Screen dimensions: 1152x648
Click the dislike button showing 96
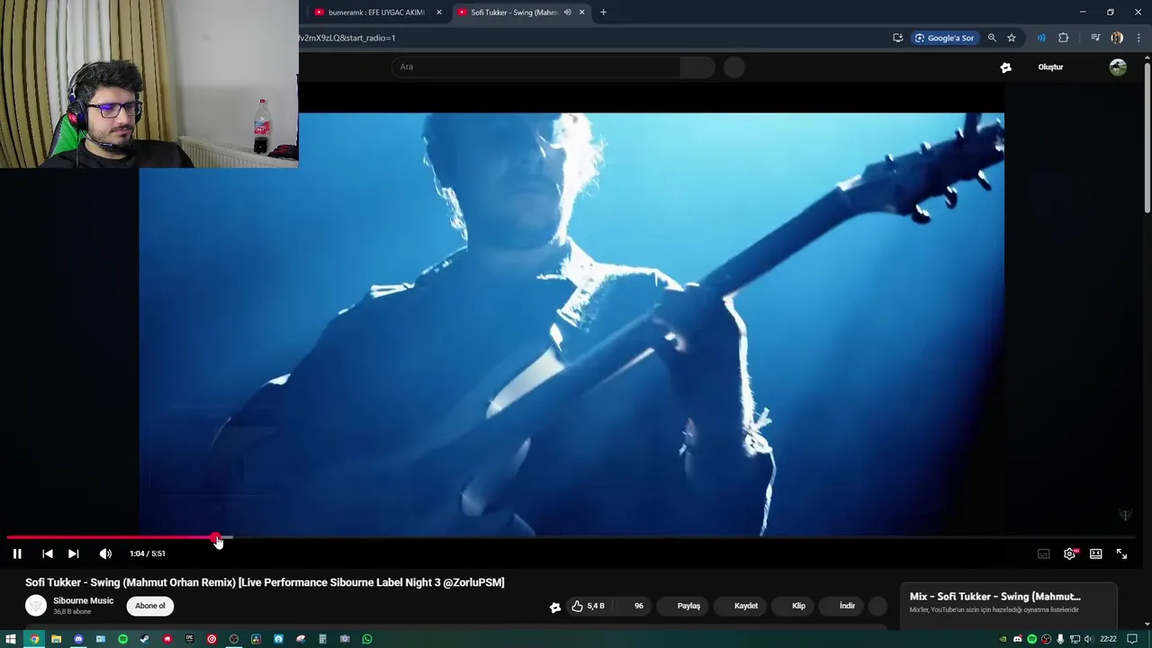(x=634, y=606)
